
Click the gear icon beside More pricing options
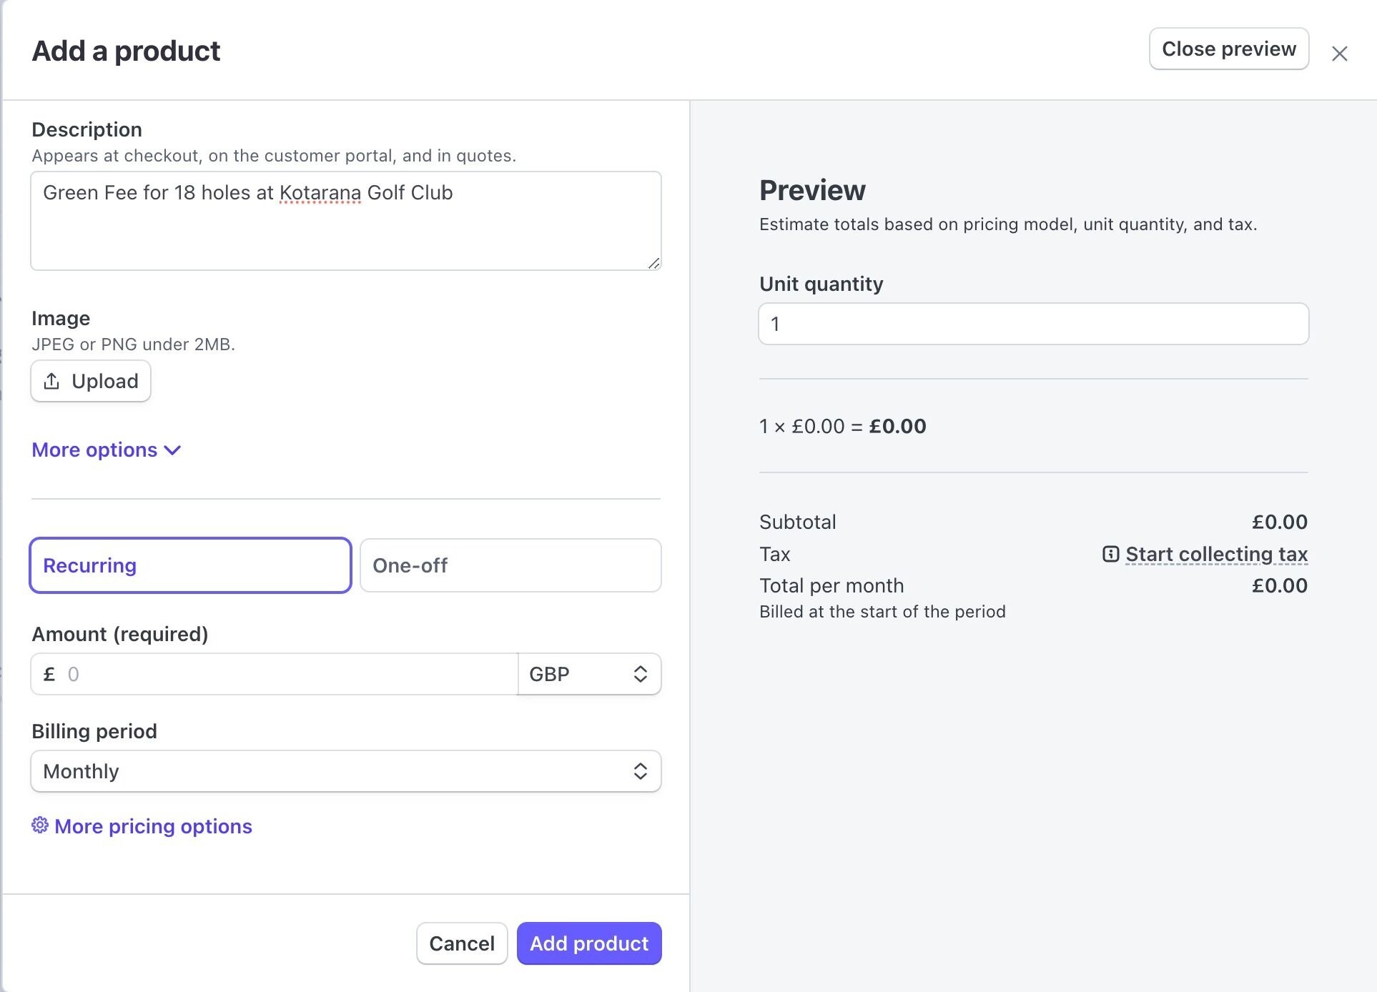40,825
